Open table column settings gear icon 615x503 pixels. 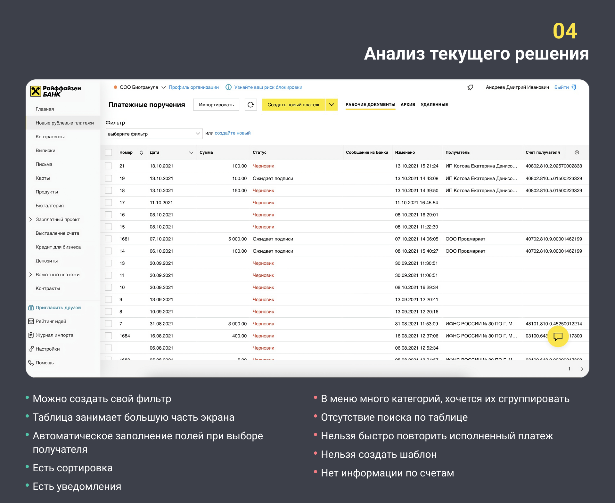pyautogui.click(x=577, y=152)
